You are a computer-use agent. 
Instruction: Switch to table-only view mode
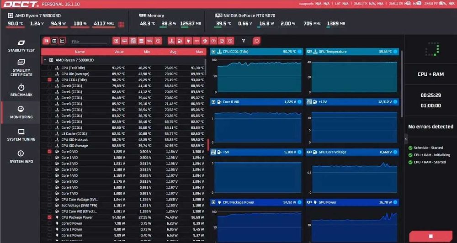pos(54,41)
